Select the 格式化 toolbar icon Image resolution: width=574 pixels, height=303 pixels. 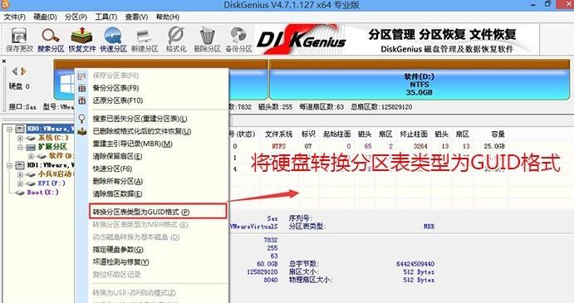(x=176, y=40)
